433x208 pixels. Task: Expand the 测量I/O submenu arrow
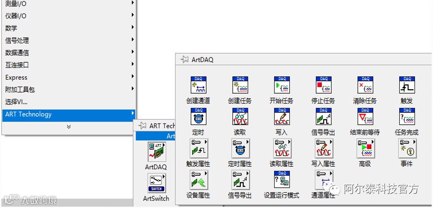point(133,3)
